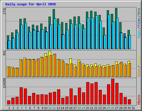Click day 28 on the x-axis
This screenshot has height=111, width=142.
click(121, 108)
